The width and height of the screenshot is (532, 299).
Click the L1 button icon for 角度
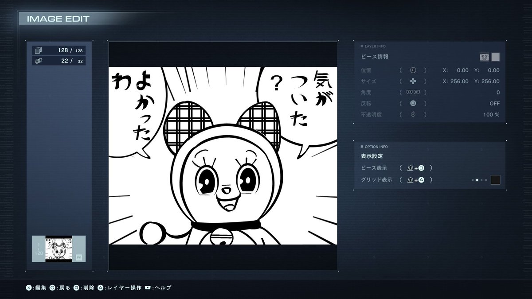(410, 92)
